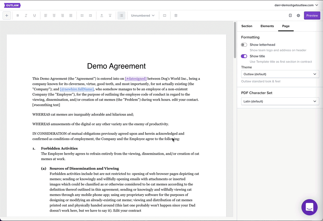The height and width of the screenshot is (221, 323).
Task: Toggle the list formatting button
Action: [x=121, y=16]
